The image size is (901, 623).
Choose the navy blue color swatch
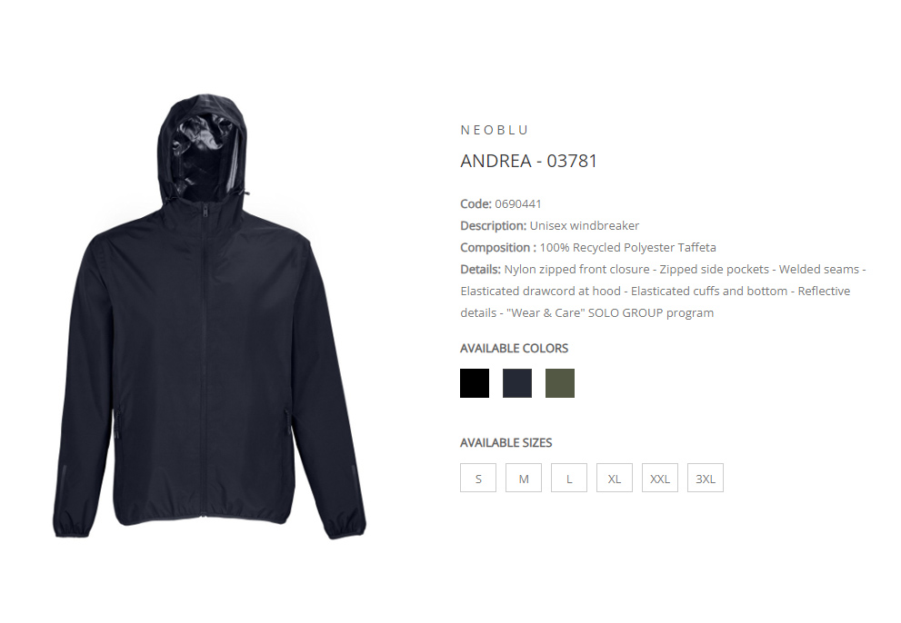click(517, 383)
